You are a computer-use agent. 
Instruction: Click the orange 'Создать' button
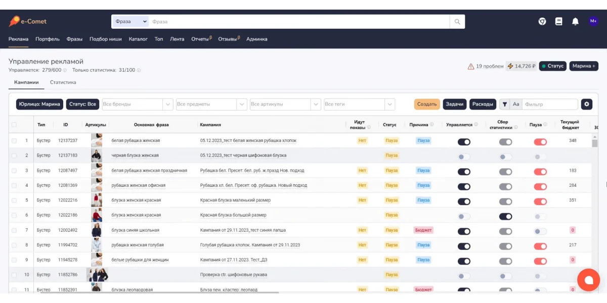427,104
